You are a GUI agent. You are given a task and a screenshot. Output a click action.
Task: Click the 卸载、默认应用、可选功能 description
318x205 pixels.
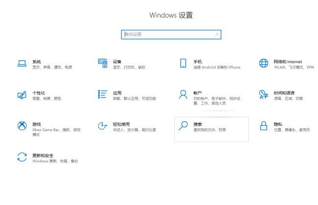click(135, 98)
